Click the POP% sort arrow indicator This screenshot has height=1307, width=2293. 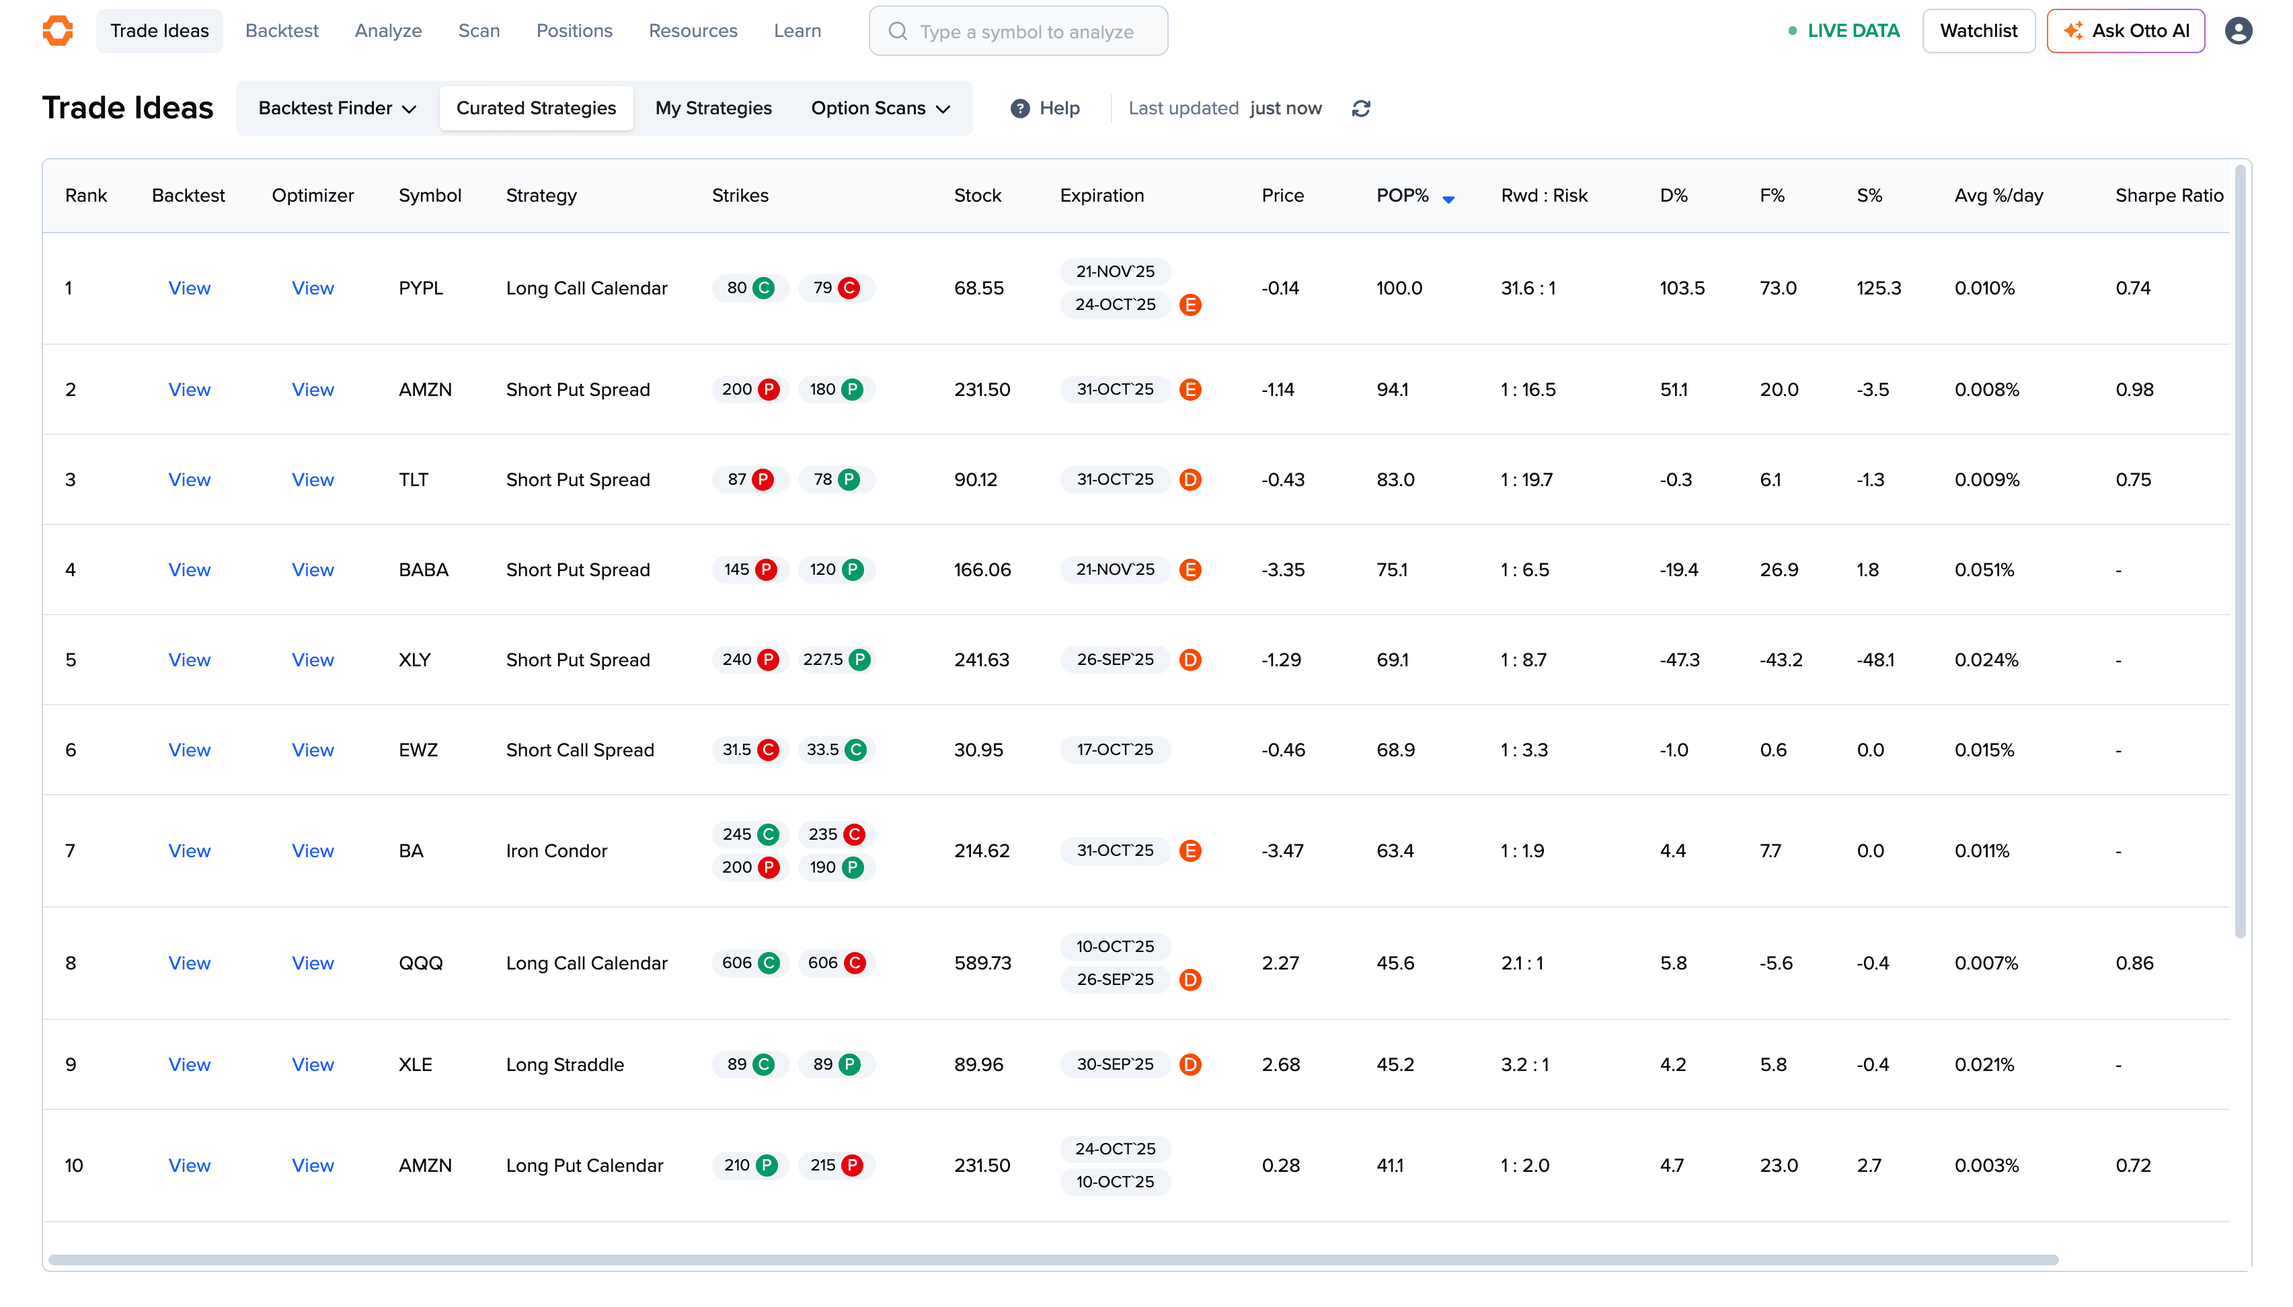click(1447, 199)
